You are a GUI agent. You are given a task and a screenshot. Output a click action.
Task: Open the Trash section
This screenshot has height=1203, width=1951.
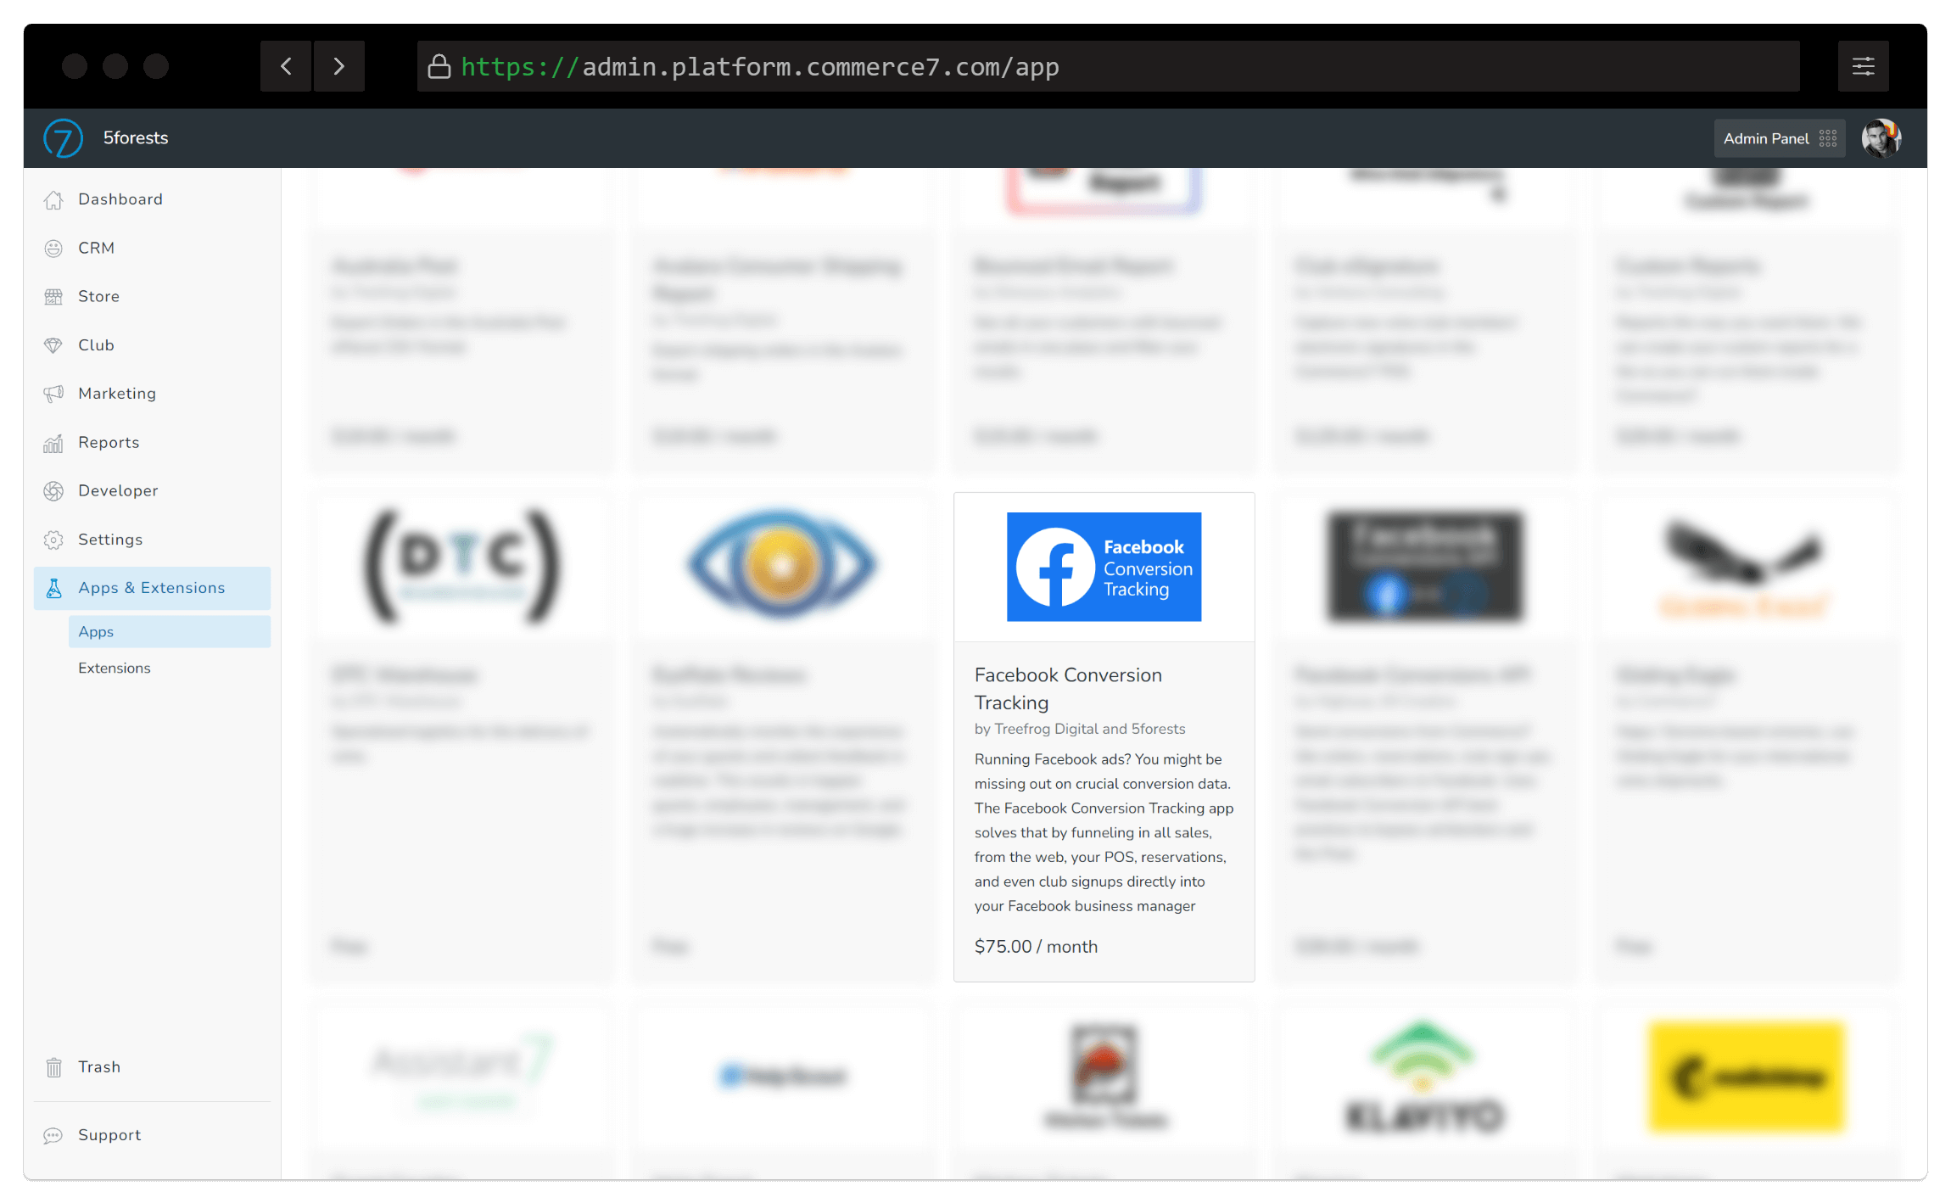(98, 1068)
